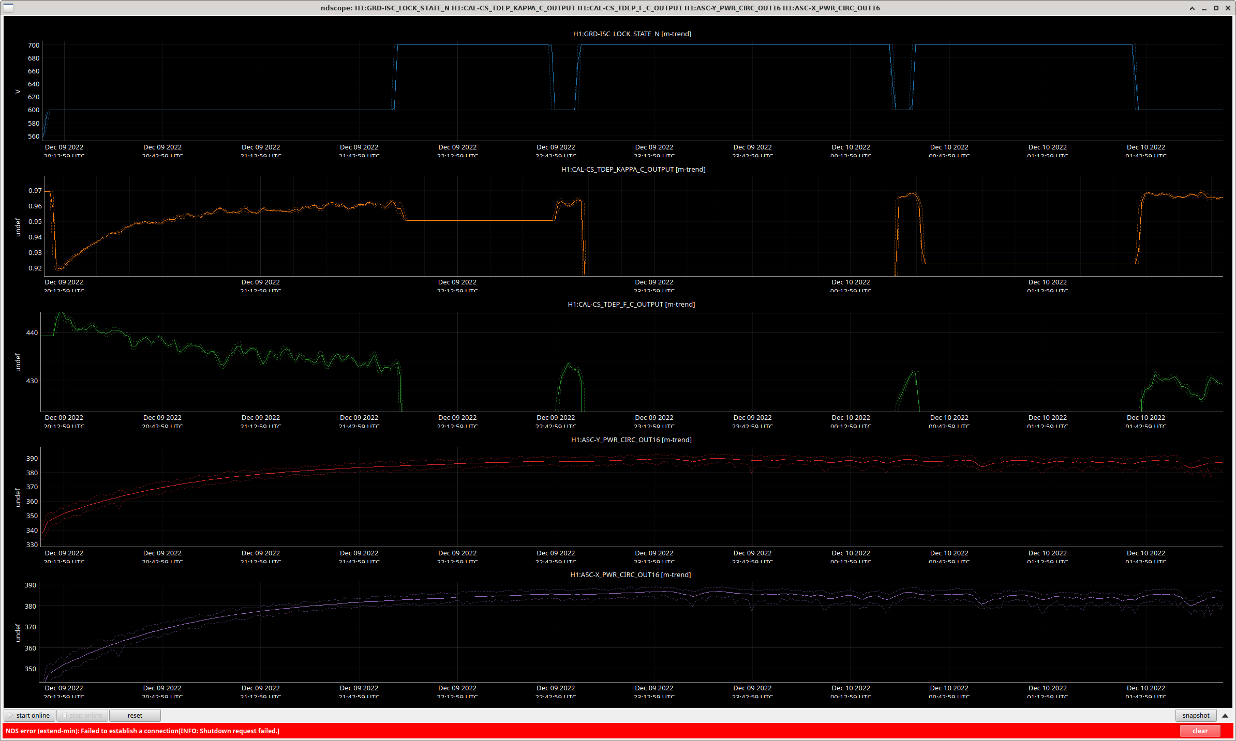Click the reset button
The width and height of the screenshot is (1236, 741).
(135, 715)
